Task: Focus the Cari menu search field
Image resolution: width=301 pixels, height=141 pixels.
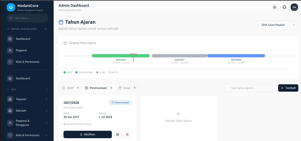Action: pos(27,18)
